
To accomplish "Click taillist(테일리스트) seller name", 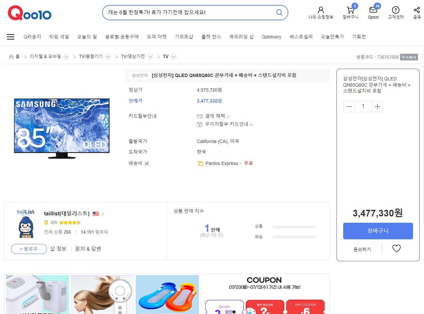I will pyautogui.click(x=67, y=213).
